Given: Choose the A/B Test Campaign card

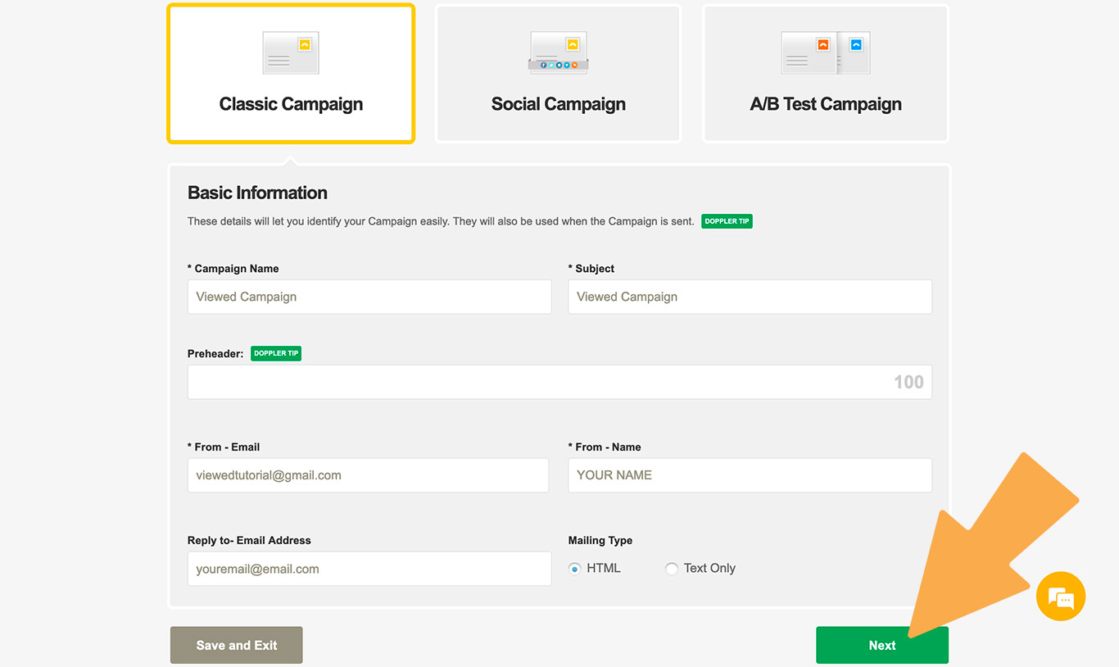Looking at the screenshot, I should tap(826, 74).
